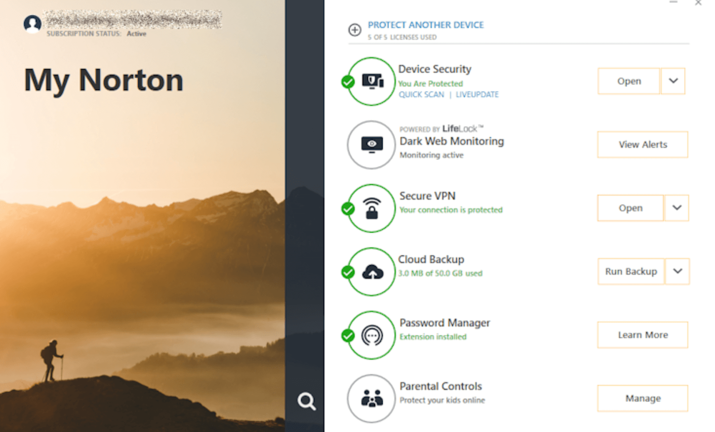Image resolution: width=715 pixels, height=432 pixels.
Task: Click Learn More for Password Manager
Action: click(642, 335)
